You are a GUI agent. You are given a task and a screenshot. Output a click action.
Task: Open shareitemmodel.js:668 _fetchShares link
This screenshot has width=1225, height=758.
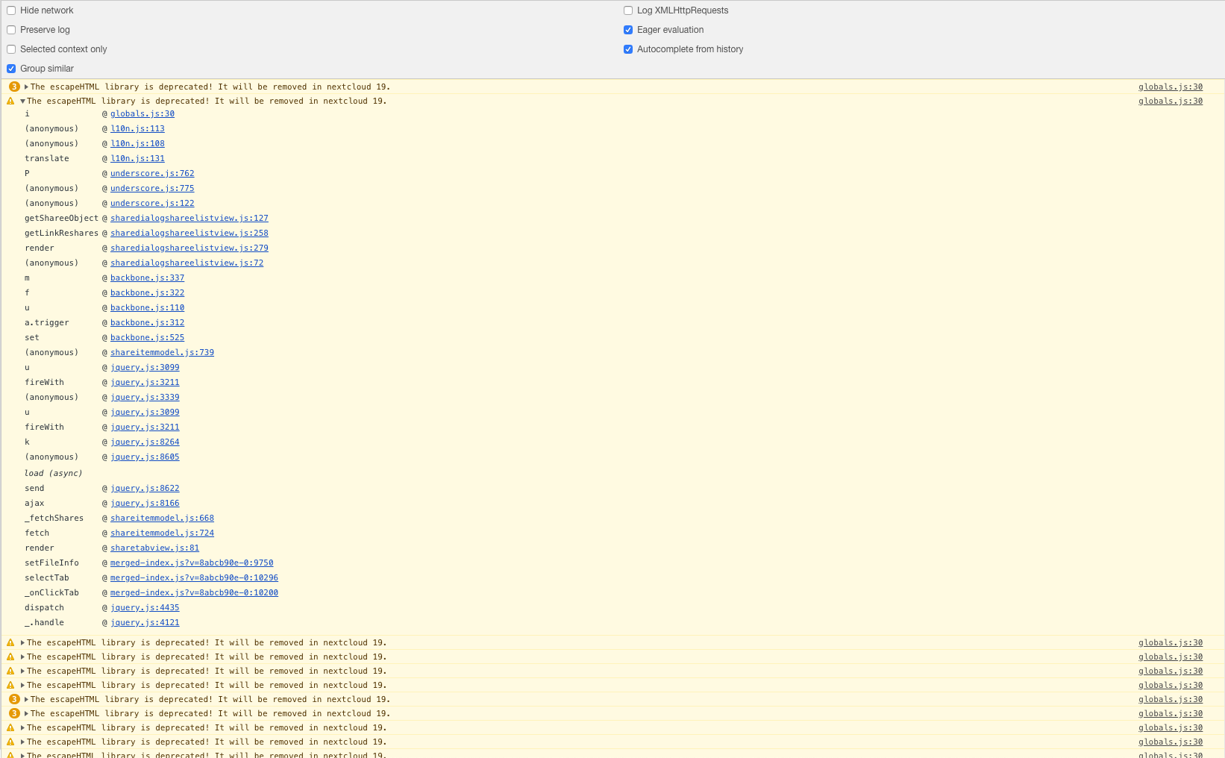[162, 518]
